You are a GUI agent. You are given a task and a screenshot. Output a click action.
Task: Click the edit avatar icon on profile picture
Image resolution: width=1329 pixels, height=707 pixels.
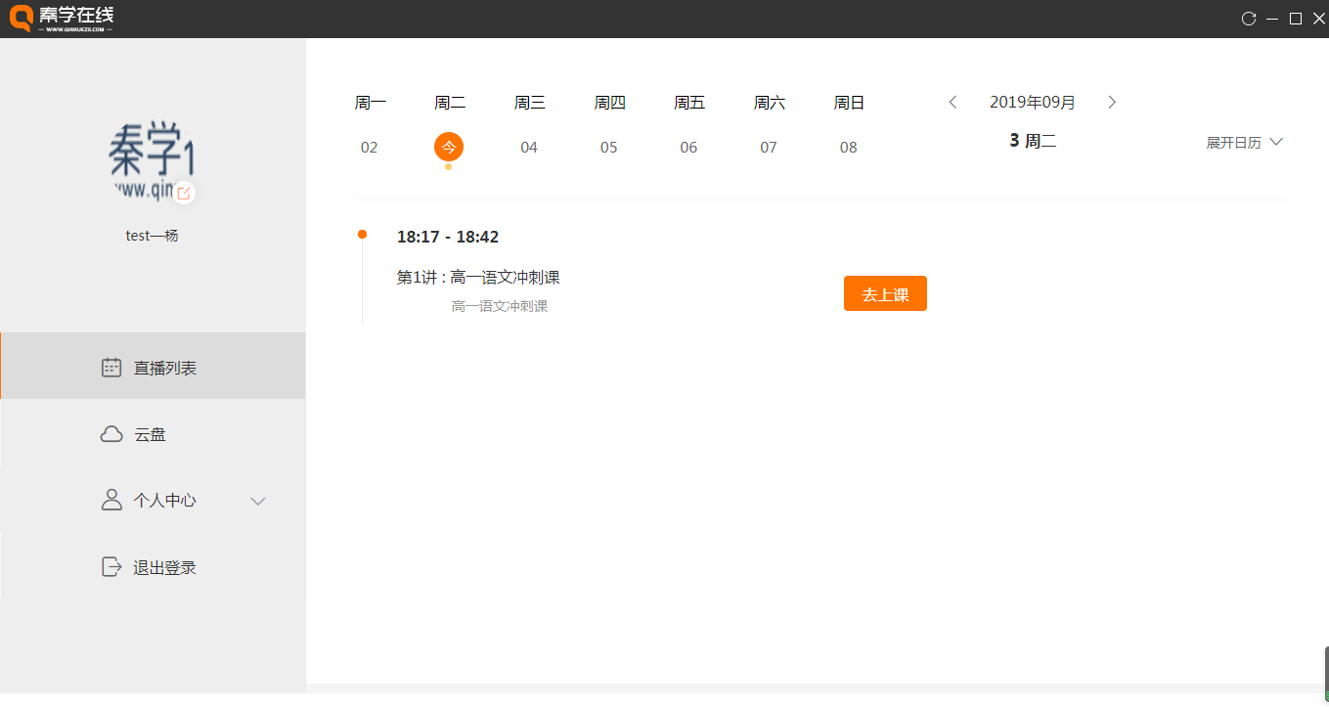184,193
